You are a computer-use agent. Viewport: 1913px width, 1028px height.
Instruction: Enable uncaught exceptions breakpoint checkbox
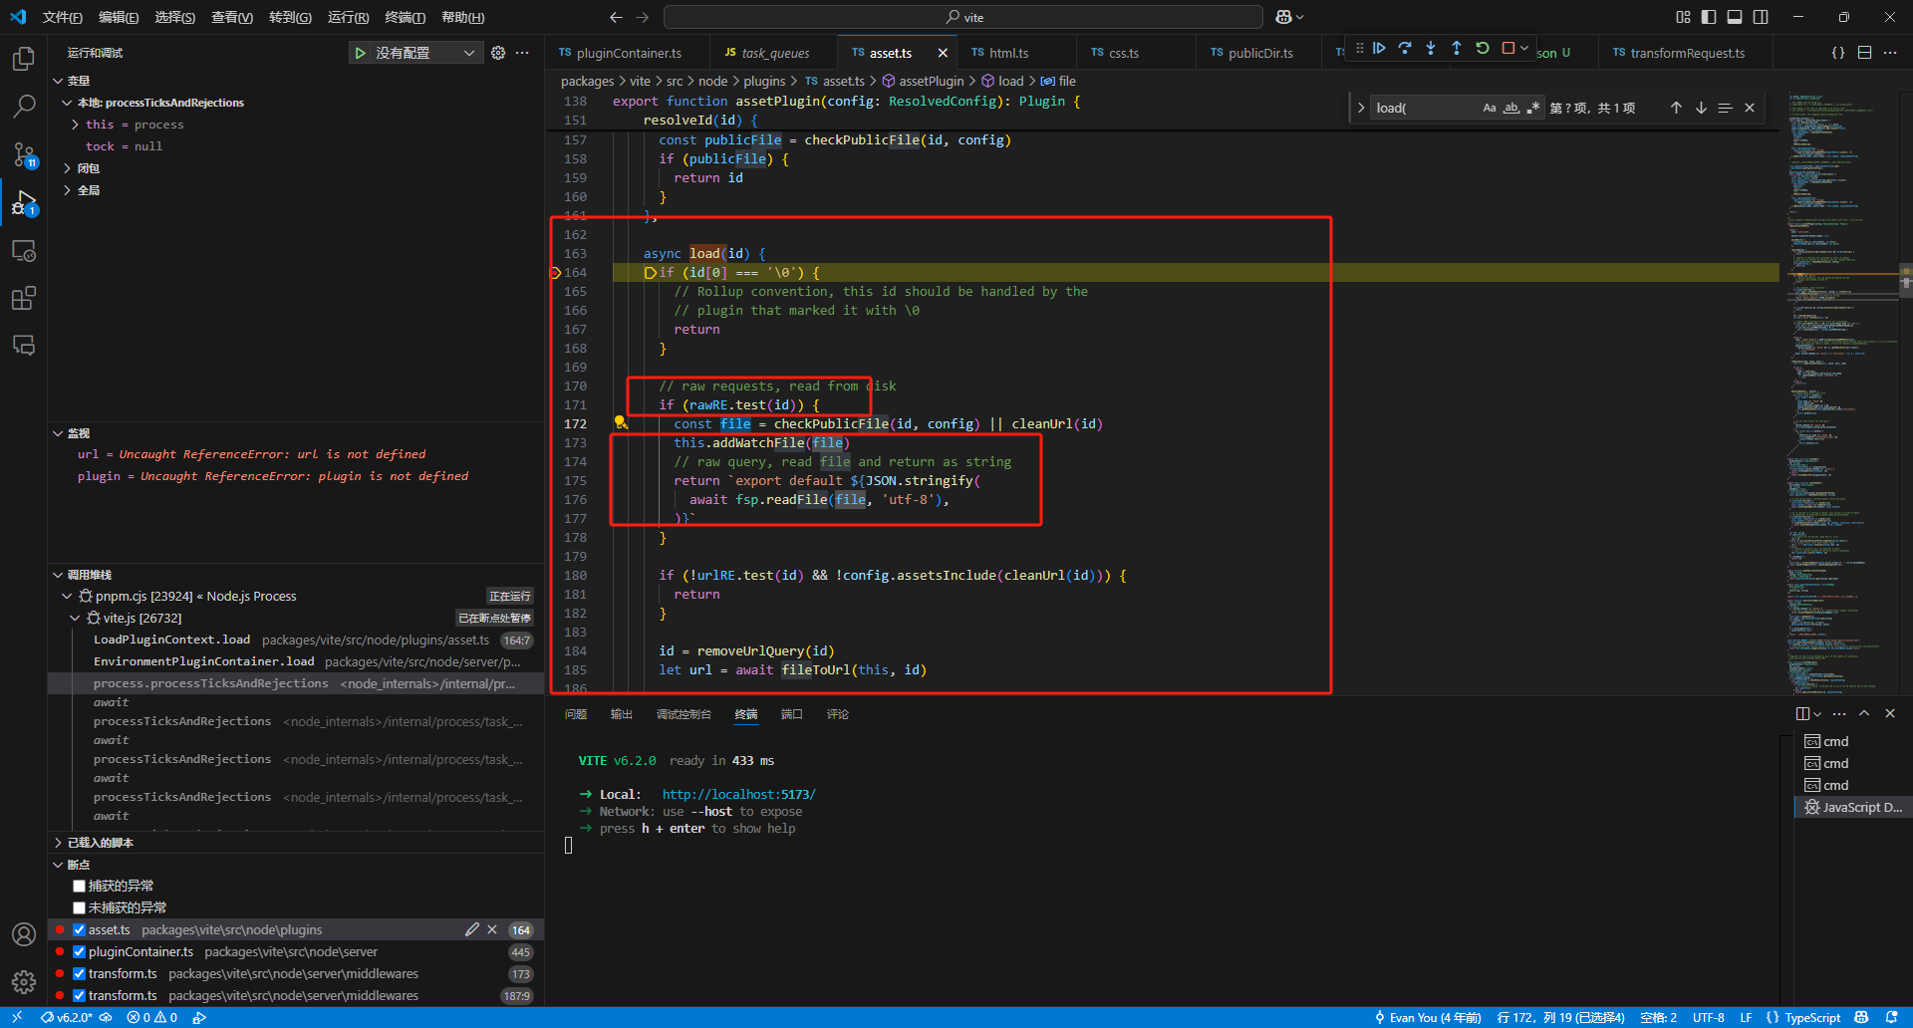(x=80, y=907)
